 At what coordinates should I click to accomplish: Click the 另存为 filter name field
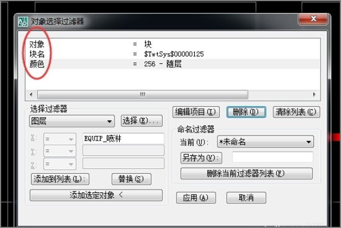pos(273,157)
